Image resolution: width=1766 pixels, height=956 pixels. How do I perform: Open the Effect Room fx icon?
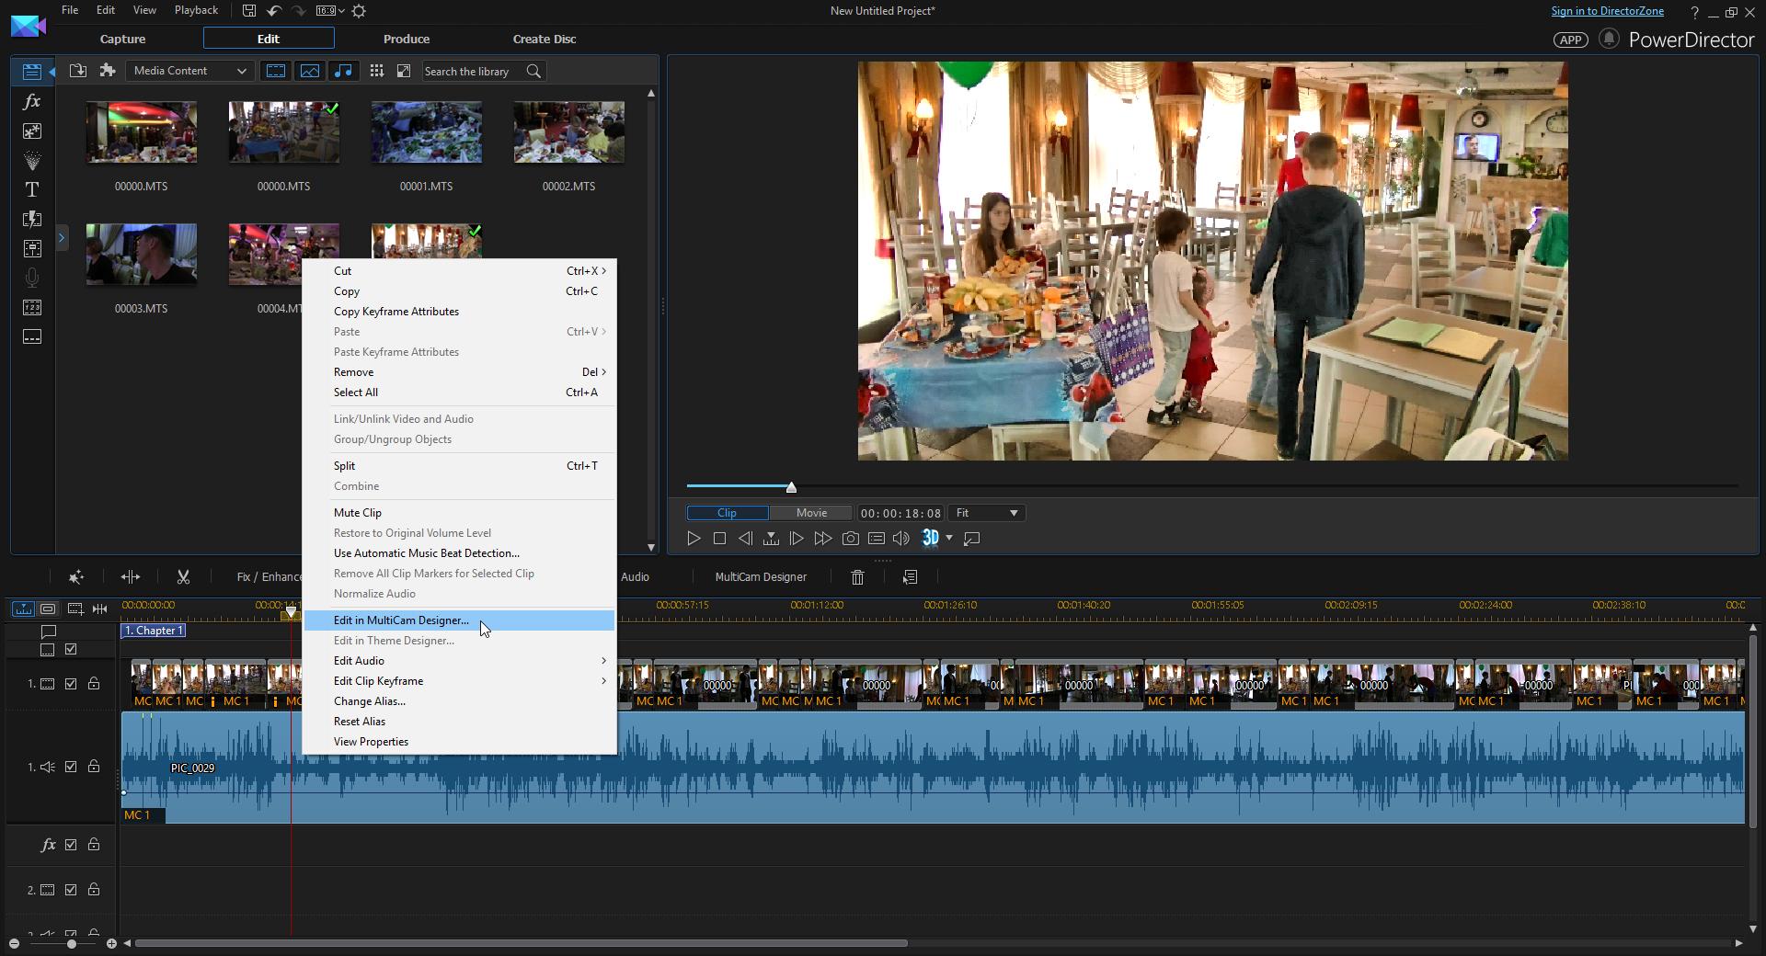[31, 102]
